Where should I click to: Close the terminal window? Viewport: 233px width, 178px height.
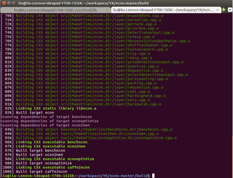(x=4, y=3)
